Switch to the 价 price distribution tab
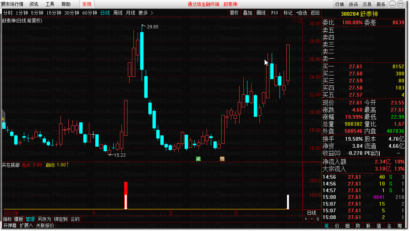 point(337,226)
